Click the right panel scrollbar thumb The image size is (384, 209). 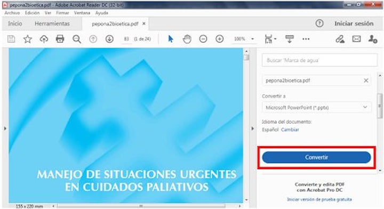[x=380, y=106]
